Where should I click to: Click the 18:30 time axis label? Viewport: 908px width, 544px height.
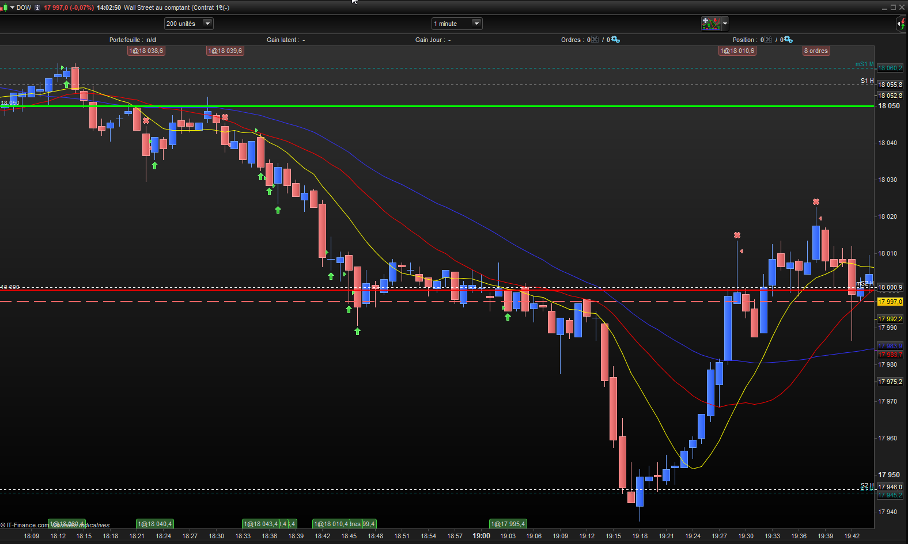pyautogui.click(x=217, y=536)
